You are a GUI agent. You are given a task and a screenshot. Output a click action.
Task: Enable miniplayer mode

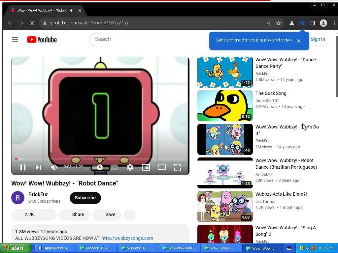(x=146, y=167)
